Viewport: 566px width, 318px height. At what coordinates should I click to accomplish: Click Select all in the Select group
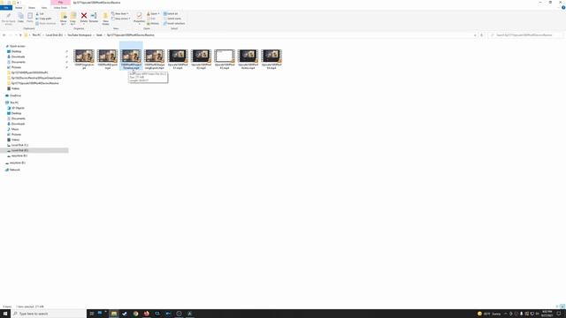(171, 14)
